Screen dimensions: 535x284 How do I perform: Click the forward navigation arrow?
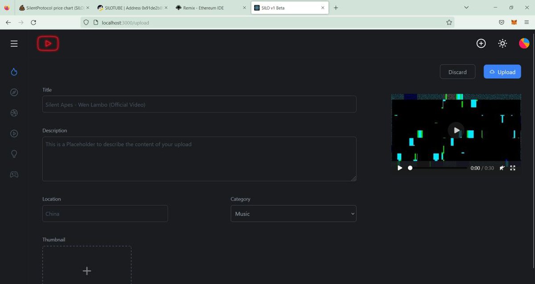click(21, 22)
